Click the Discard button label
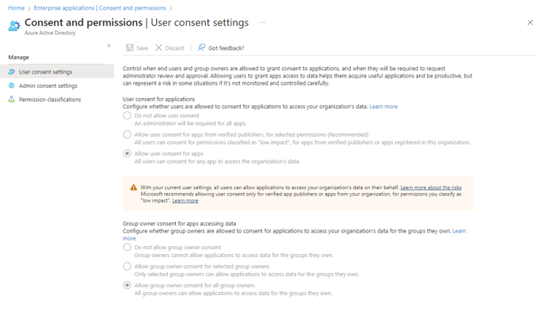This screenshot has height=315, width=545. [x=174, y=48]
